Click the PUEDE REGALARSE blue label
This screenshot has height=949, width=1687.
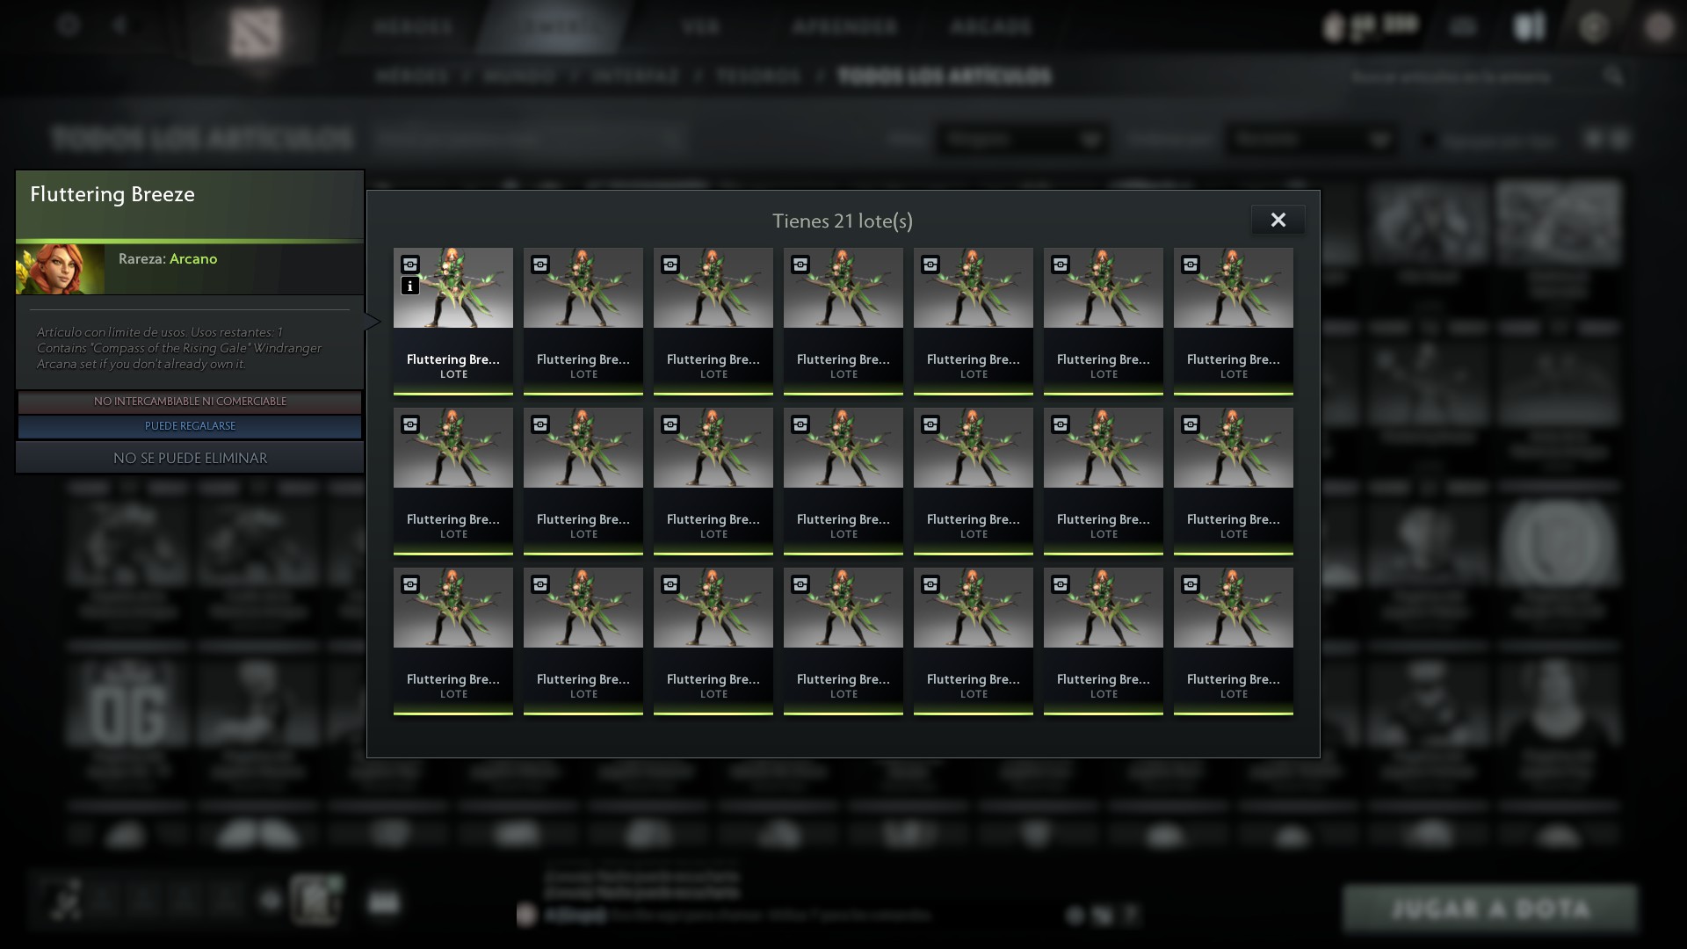[x=190, y=426]
